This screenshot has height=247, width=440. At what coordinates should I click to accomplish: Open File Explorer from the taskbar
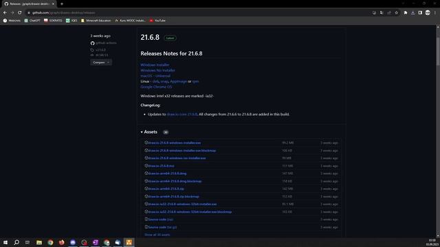pos(39,242)
